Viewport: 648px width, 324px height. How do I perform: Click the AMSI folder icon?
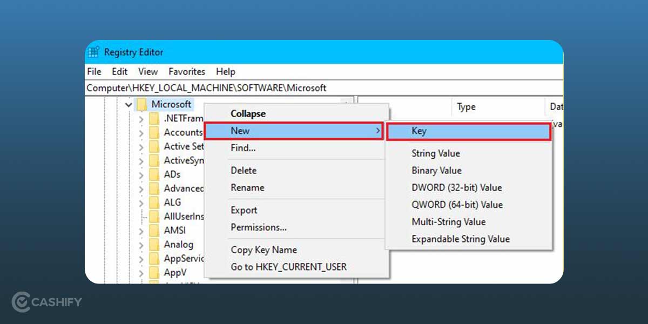tap(155, 230)
